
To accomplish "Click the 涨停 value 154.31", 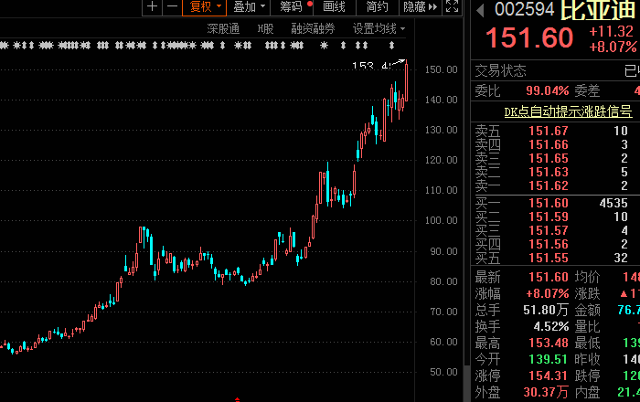I will [x=549, y=376].
